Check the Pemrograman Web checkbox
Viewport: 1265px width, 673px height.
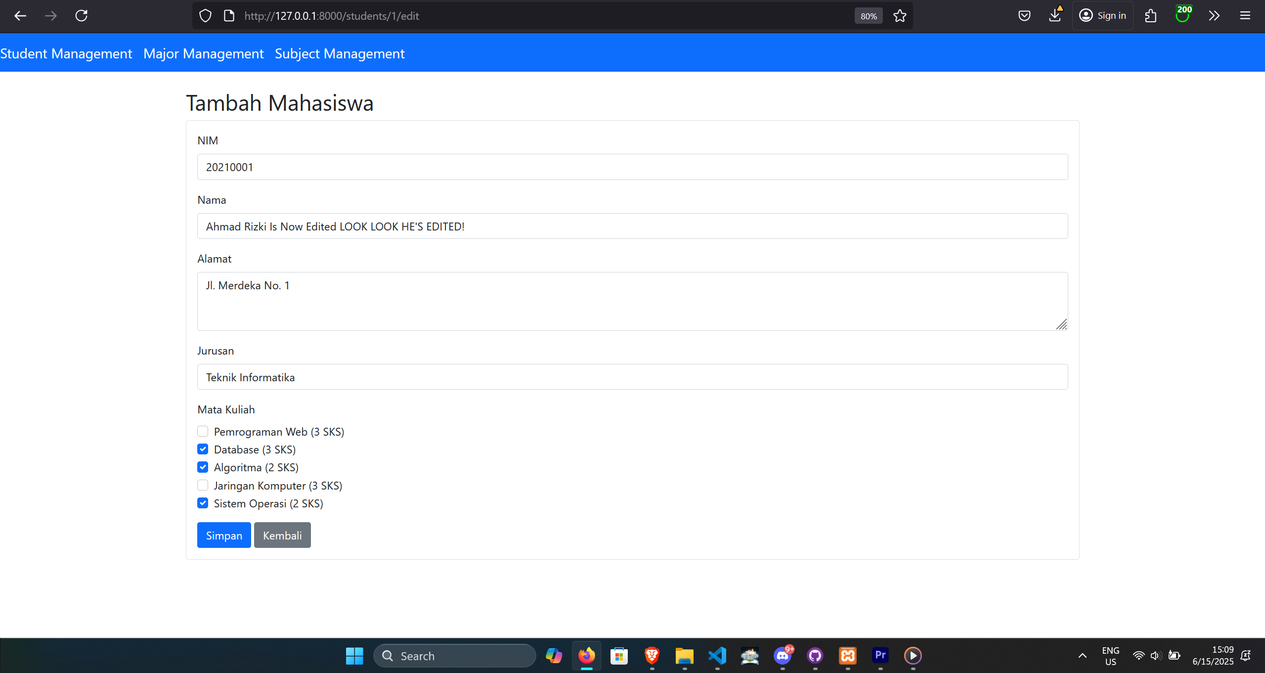coord(203,431)
